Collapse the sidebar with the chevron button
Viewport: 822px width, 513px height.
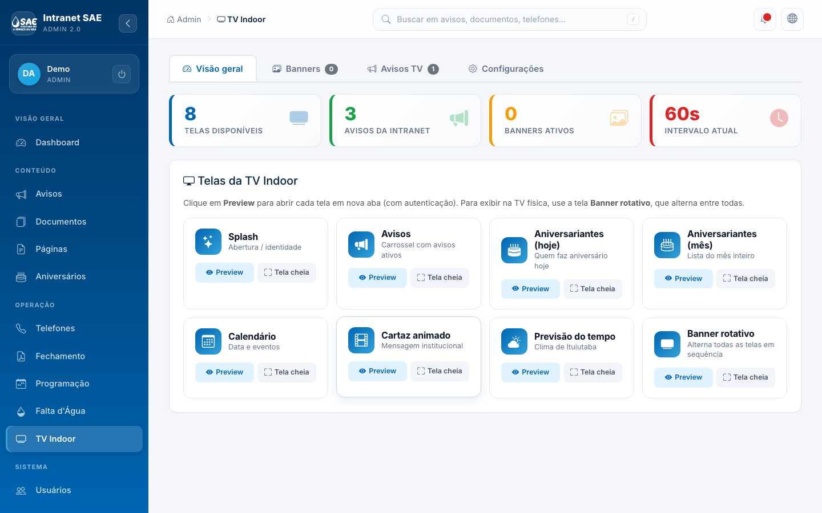point(128,23)
